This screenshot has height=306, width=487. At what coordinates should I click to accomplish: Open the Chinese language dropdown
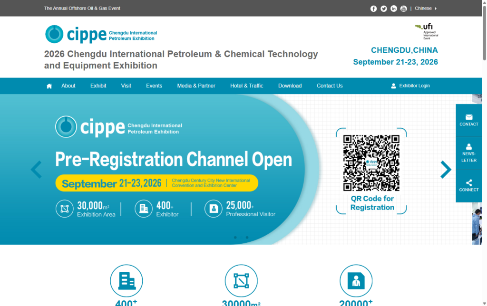tap(424, 8)
